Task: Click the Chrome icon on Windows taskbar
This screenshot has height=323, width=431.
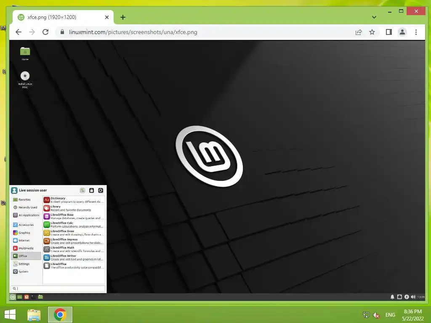Action: (60, 315)
